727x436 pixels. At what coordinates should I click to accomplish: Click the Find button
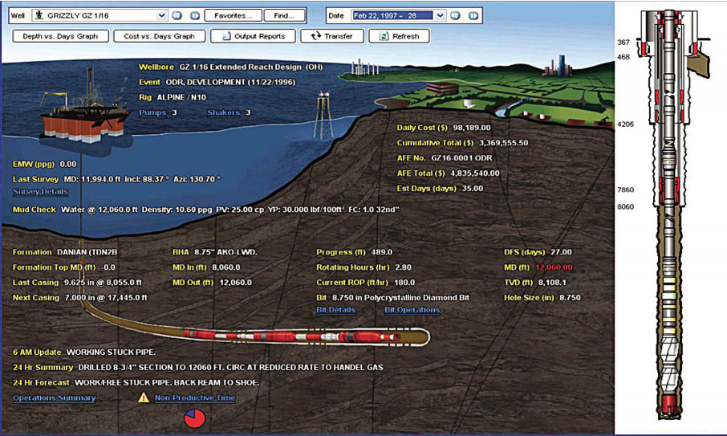pos(284,15)
